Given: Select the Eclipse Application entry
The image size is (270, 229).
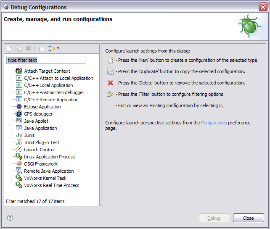Looking at the screenshot, I should (42, 107).
